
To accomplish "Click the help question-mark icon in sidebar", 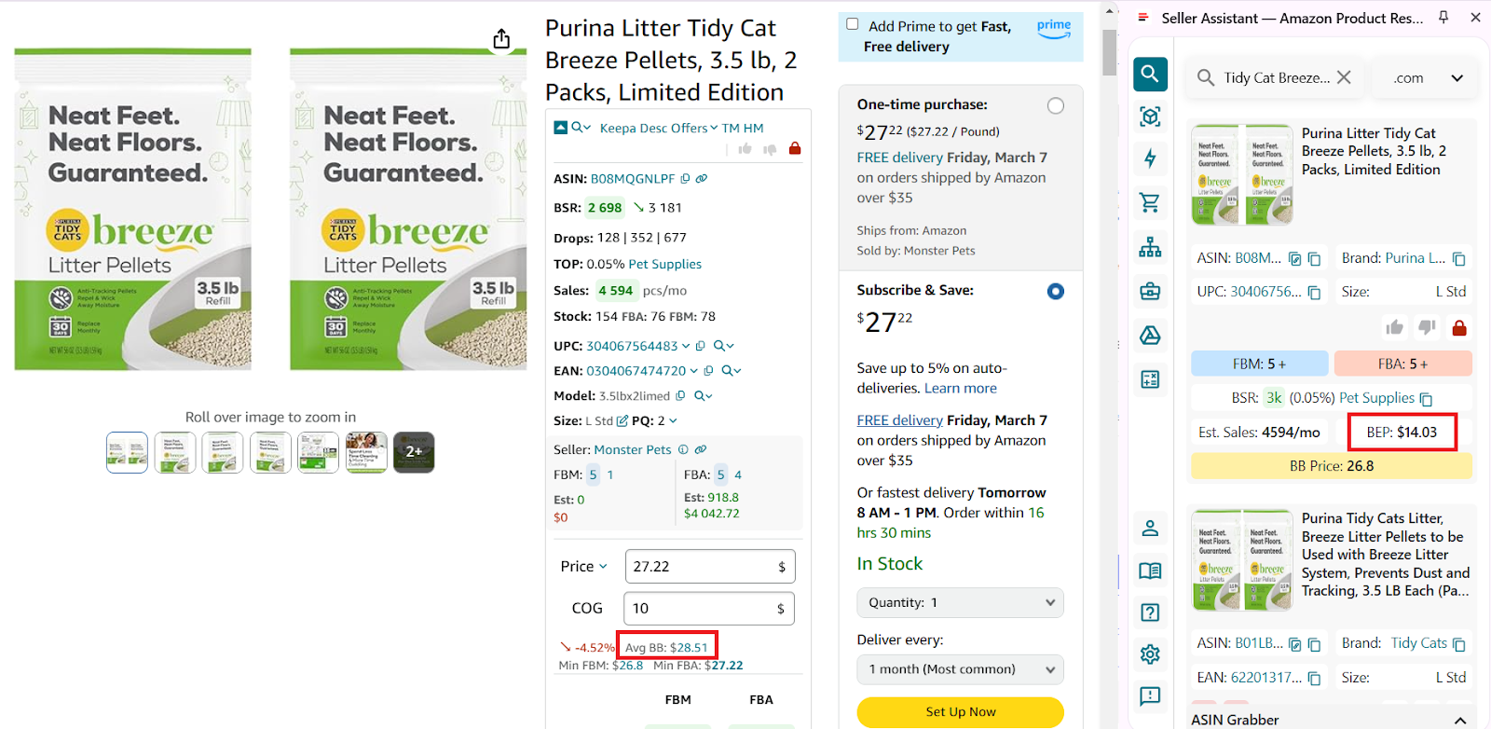I will pos(1150,612).
